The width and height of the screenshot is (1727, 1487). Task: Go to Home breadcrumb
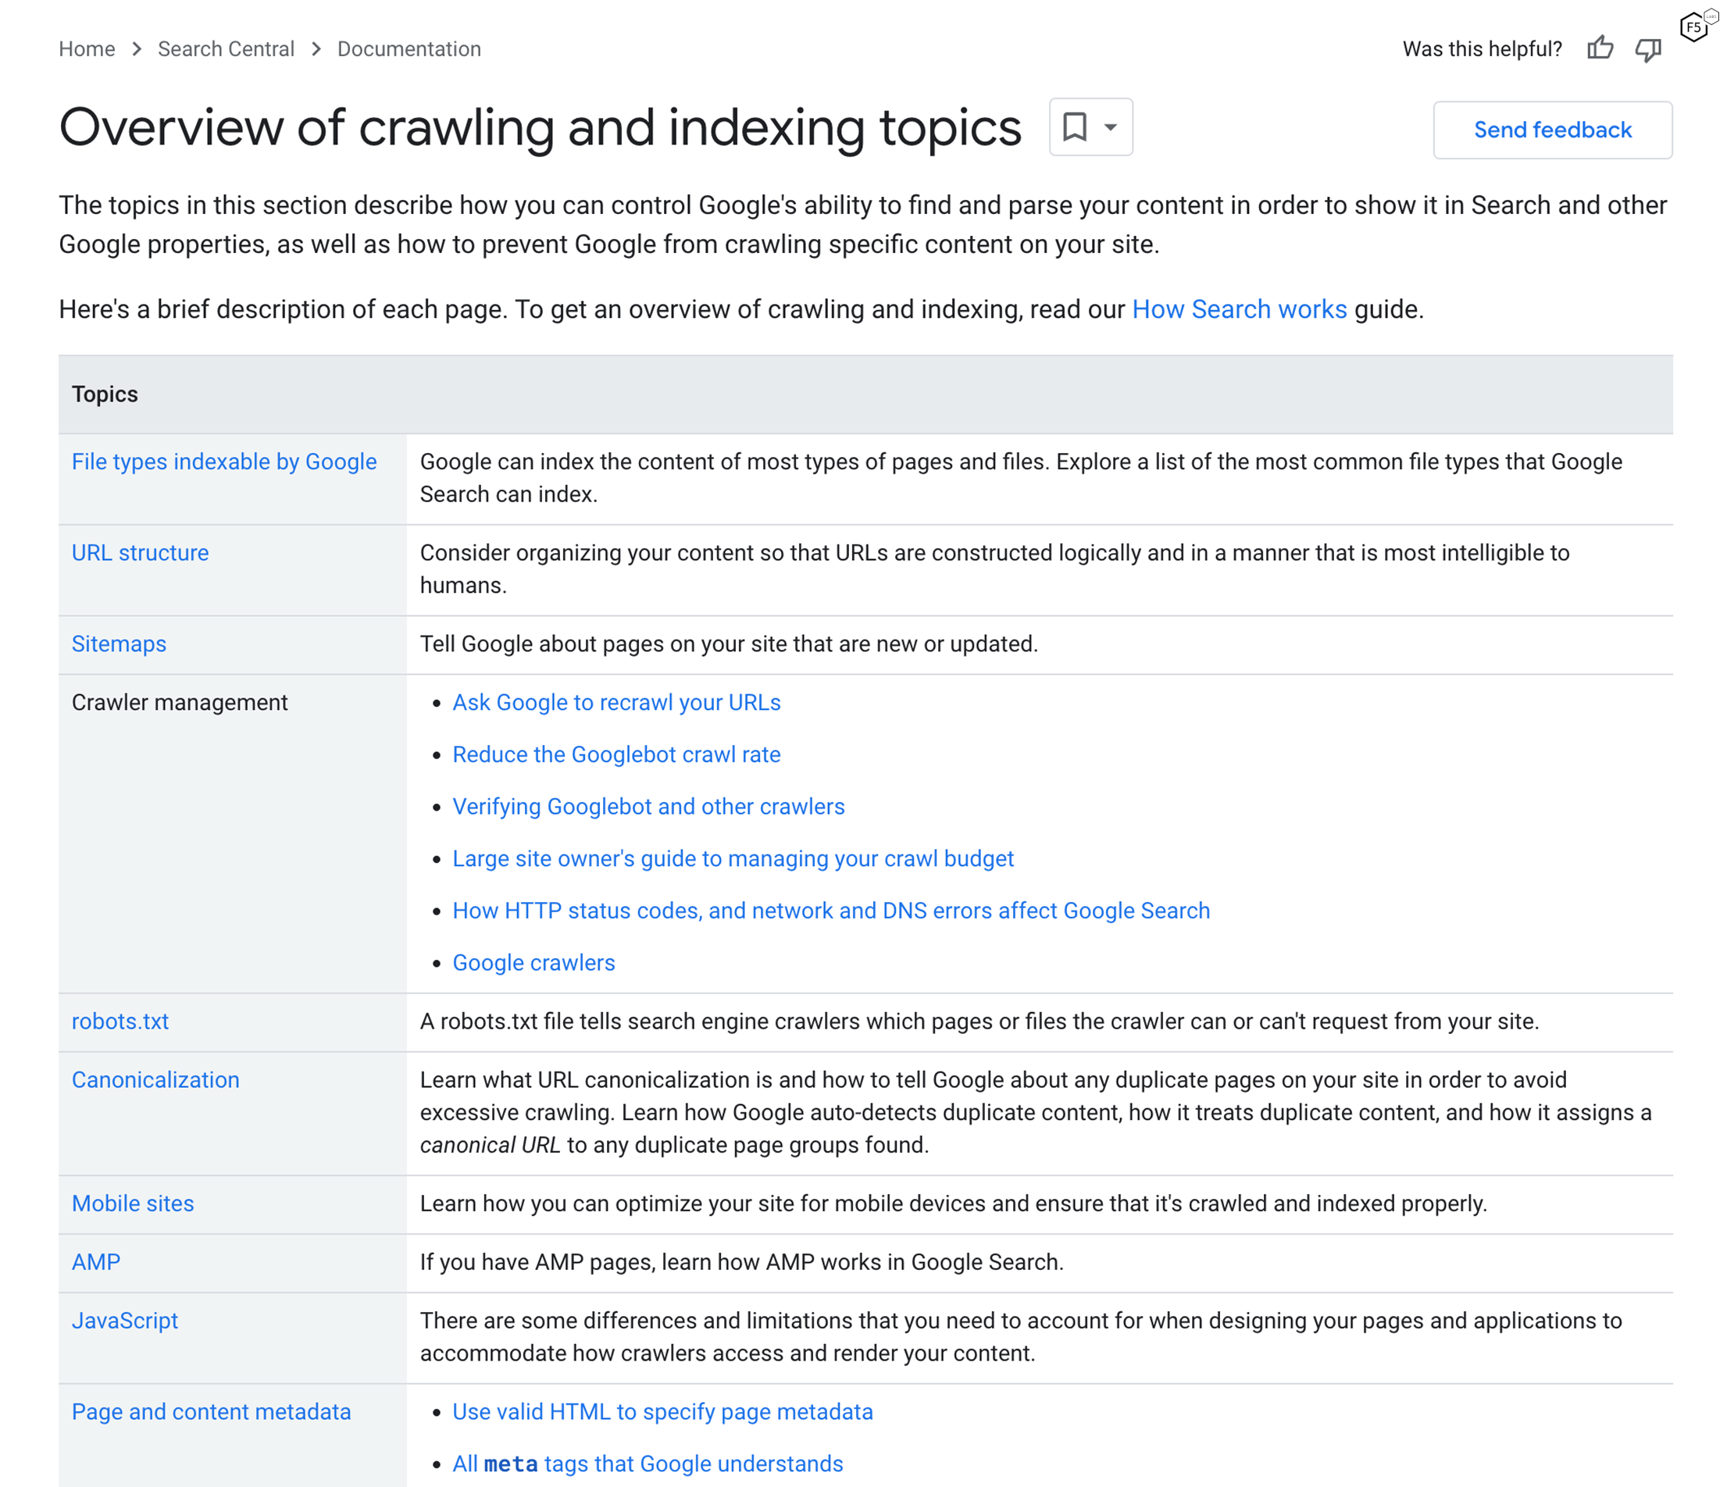87,49
